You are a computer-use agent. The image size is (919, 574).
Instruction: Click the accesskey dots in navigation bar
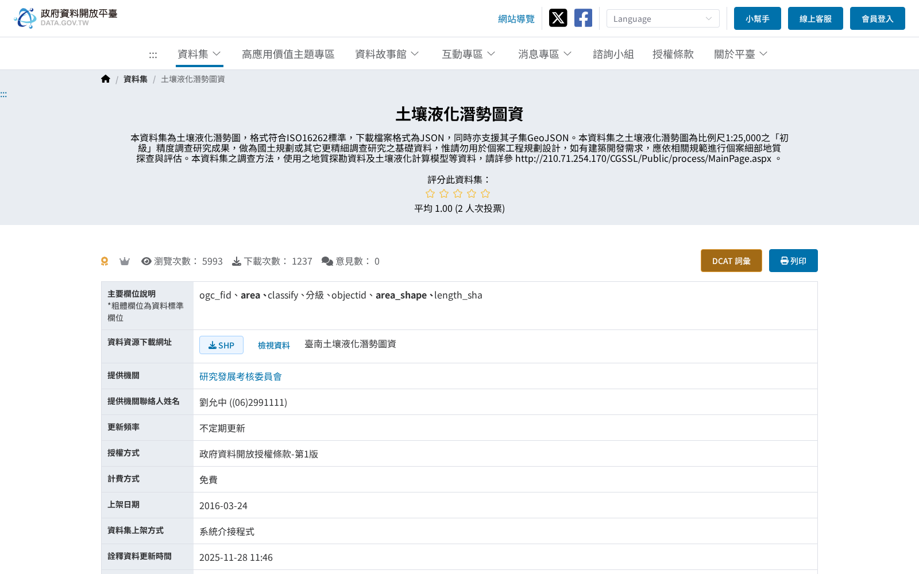(x=153, y=55)
